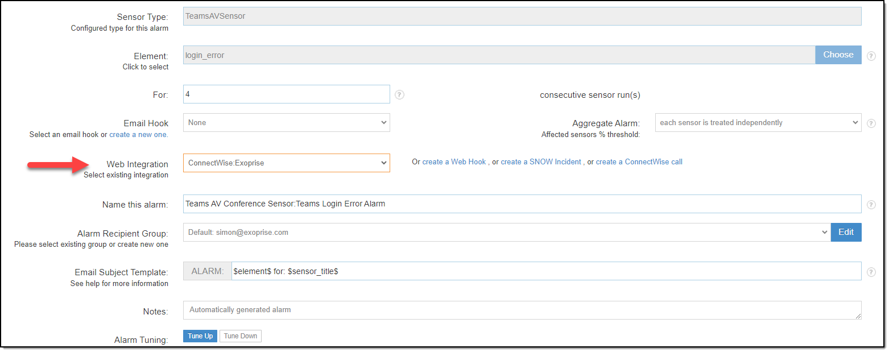
Task: Select the Tune Up button
Action: 200,336
